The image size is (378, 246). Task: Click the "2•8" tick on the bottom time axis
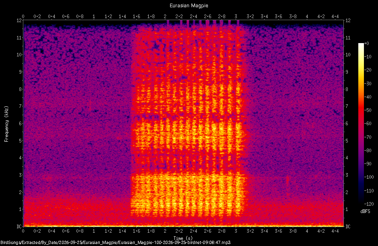point(222,231)
